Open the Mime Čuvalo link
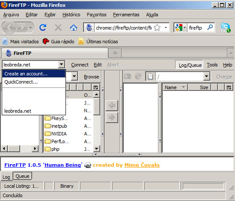 click(x=142, y=165)
